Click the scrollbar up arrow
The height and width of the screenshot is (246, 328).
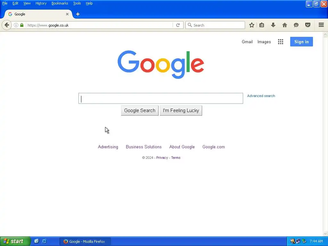(325, 35)
